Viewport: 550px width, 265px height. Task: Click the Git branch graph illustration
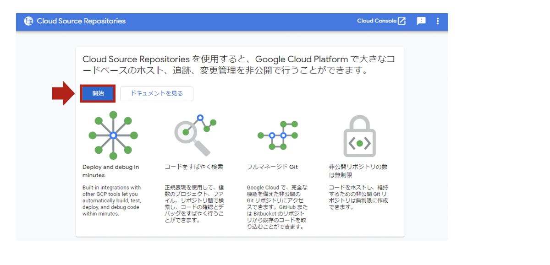278,135
